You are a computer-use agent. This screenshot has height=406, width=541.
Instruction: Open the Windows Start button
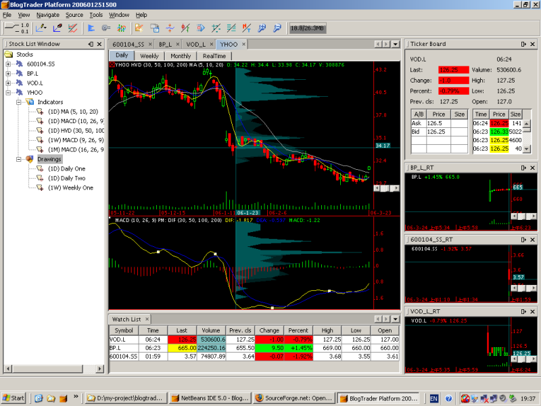14,398
